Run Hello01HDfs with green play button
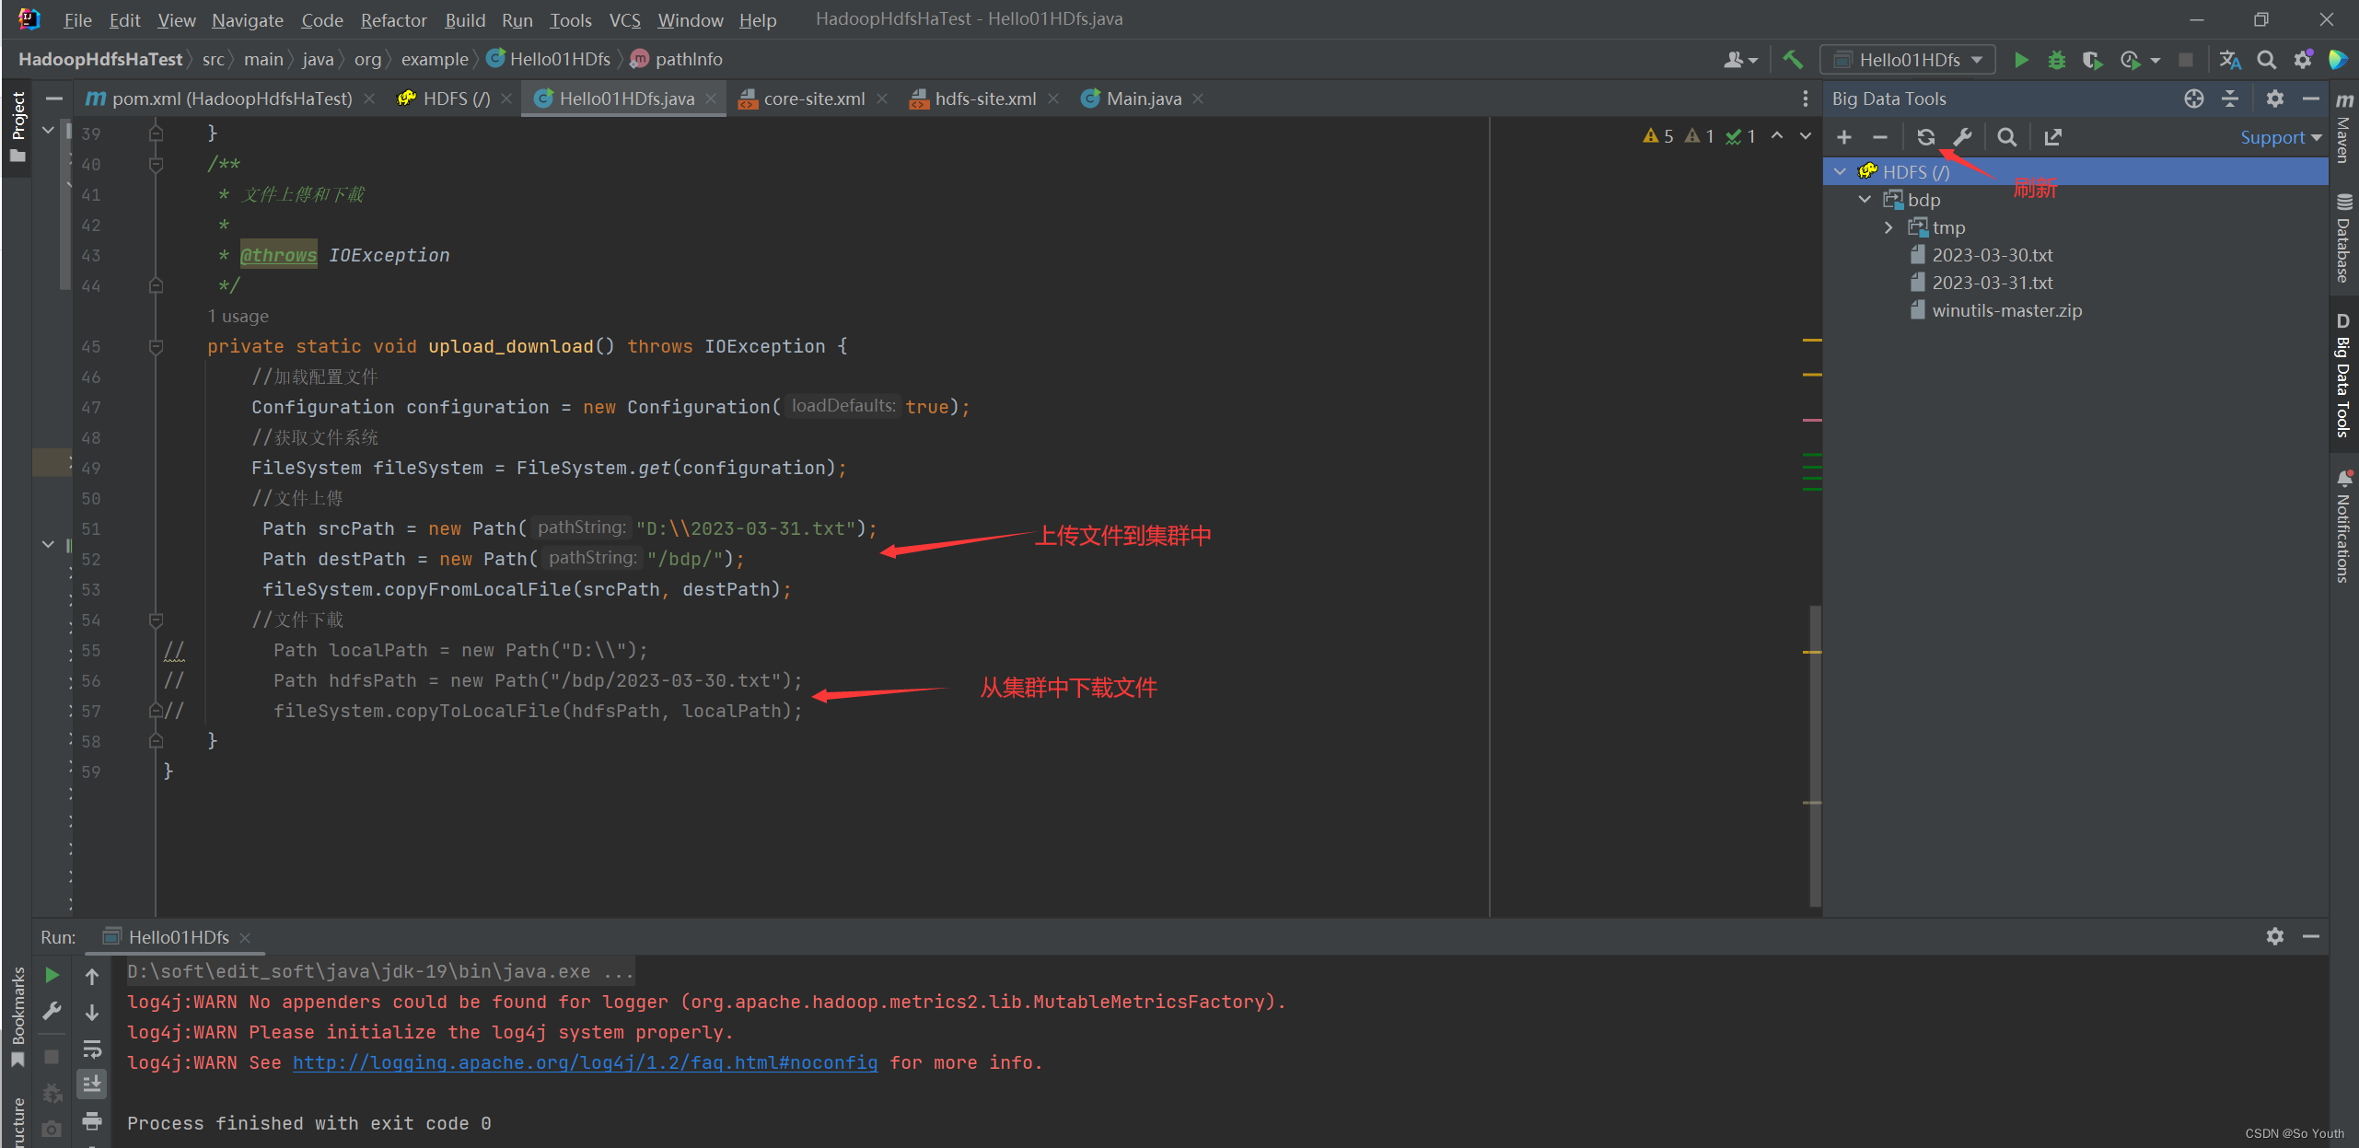The height and width of the screenshot is (1148, 2359). pos(2021,60)
